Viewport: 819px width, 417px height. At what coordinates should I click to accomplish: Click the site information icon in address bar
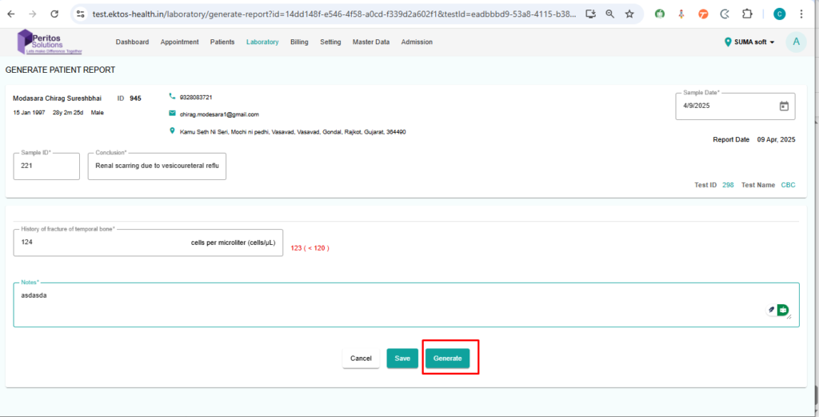tap(81, 14)
